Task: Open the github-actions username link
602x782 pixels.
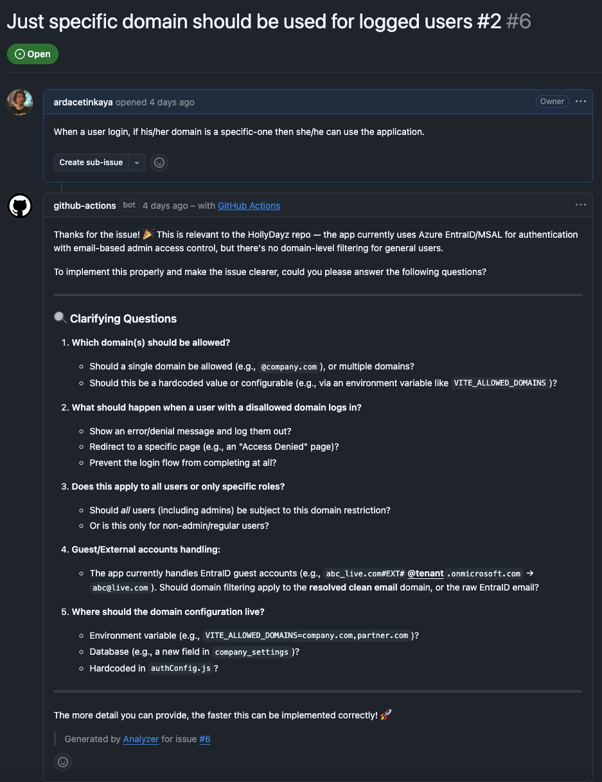Action: point(85,206)
